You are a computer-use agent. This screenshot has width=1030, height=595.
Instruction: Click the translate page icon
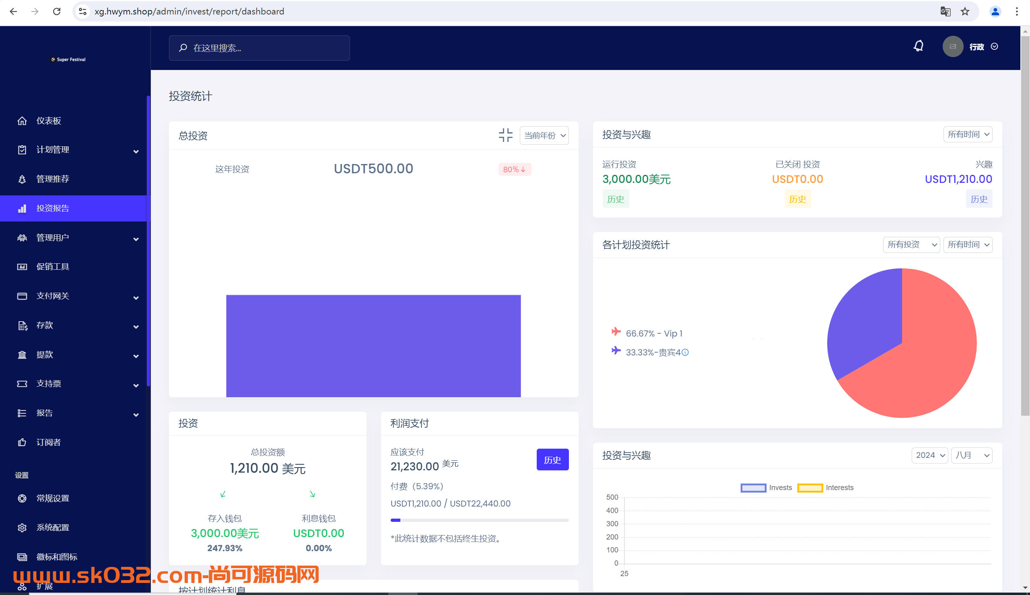945,11
